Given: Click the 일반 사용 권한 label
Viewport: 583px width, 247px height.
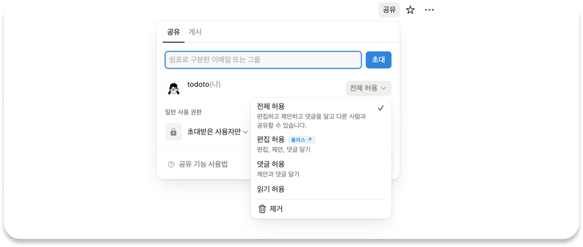Looking at the screenshot, I should (183, 112).
